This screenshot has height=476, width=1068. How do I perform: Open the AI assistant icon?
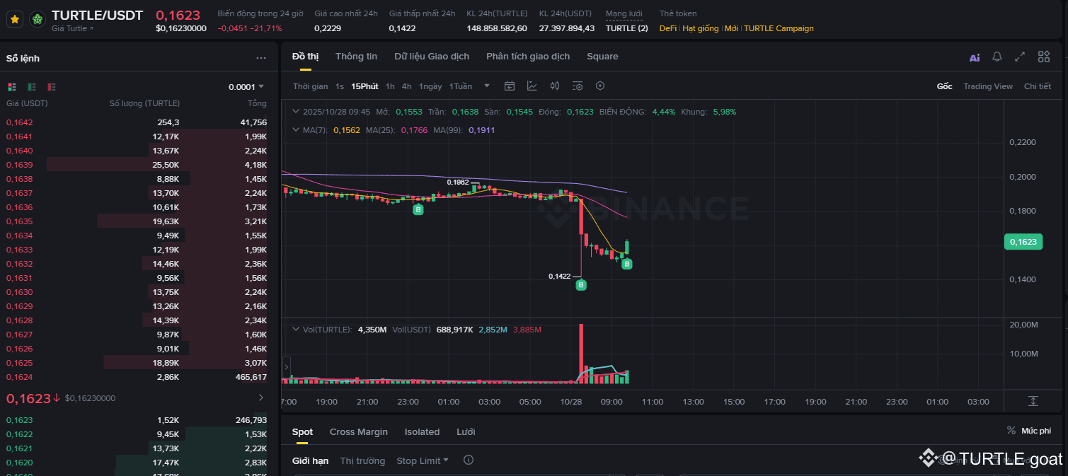click(975, 57)
